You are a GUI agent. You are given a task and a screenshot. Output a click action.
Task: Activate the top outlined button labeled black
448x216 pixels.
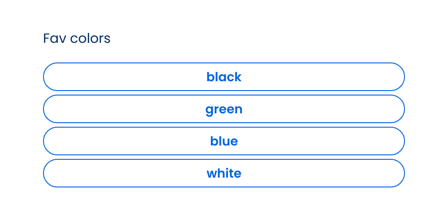pos(224,77)
